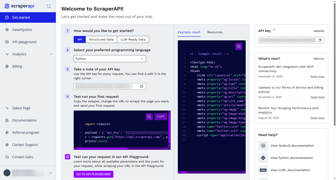The image size is (336, 180).
Task: Switch to the Resources tab
Action: coord(215,32)
